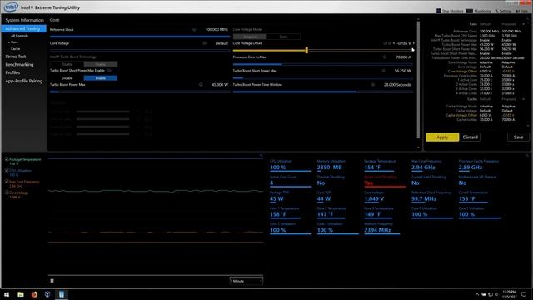
Task: Click the Turbo Boost Power Time Window slider
Action: [322, 92]
